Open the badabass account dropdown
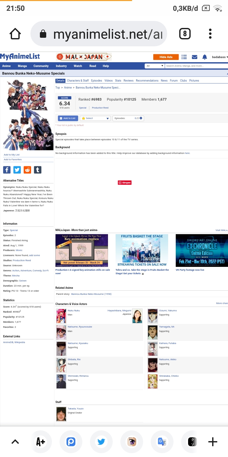Screen dimensions: 228x457 220,57
